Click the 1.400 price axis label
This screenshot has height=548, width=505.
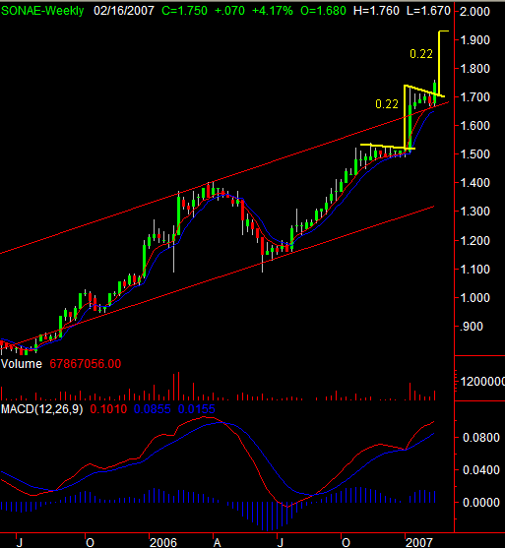(x=474, y=183)
